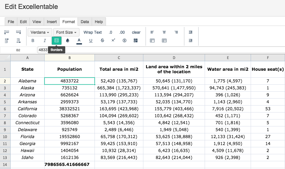This screenshot has width=285, height=169.
Task: Open the Insert menu tab
Action: click(52, 22)
